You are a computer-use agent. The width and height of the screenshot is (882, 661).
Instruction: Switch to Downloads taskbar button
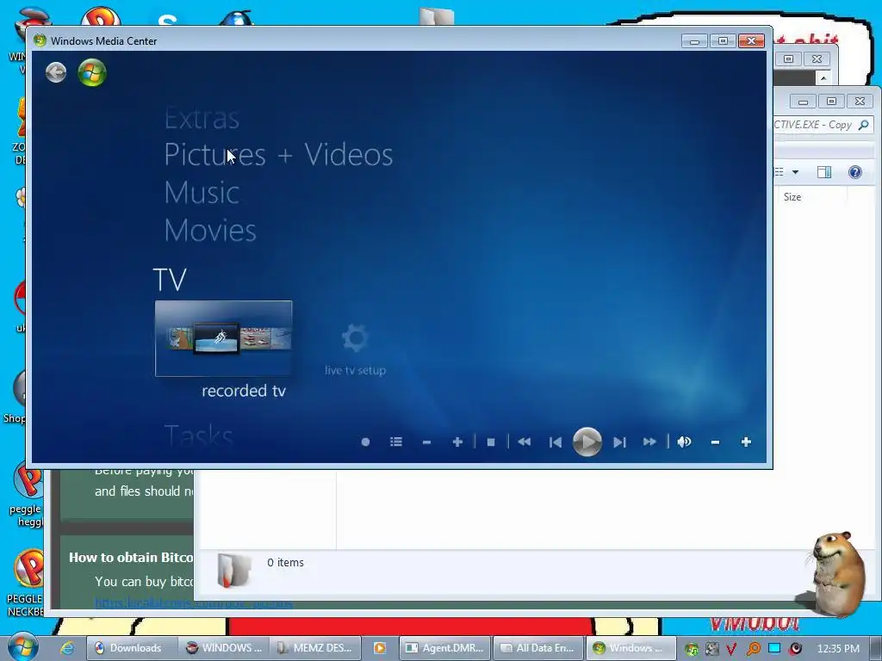click(132, 648)
